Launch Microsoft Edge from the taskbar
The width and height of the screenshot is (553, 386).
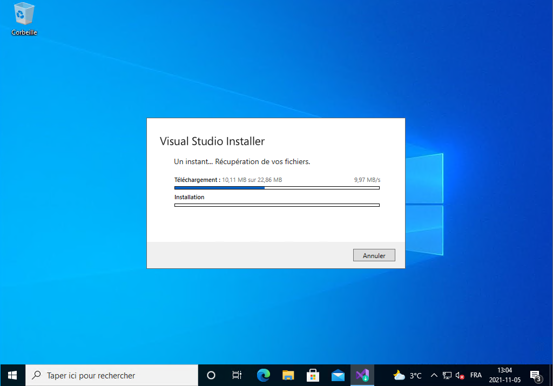point(263,375)
